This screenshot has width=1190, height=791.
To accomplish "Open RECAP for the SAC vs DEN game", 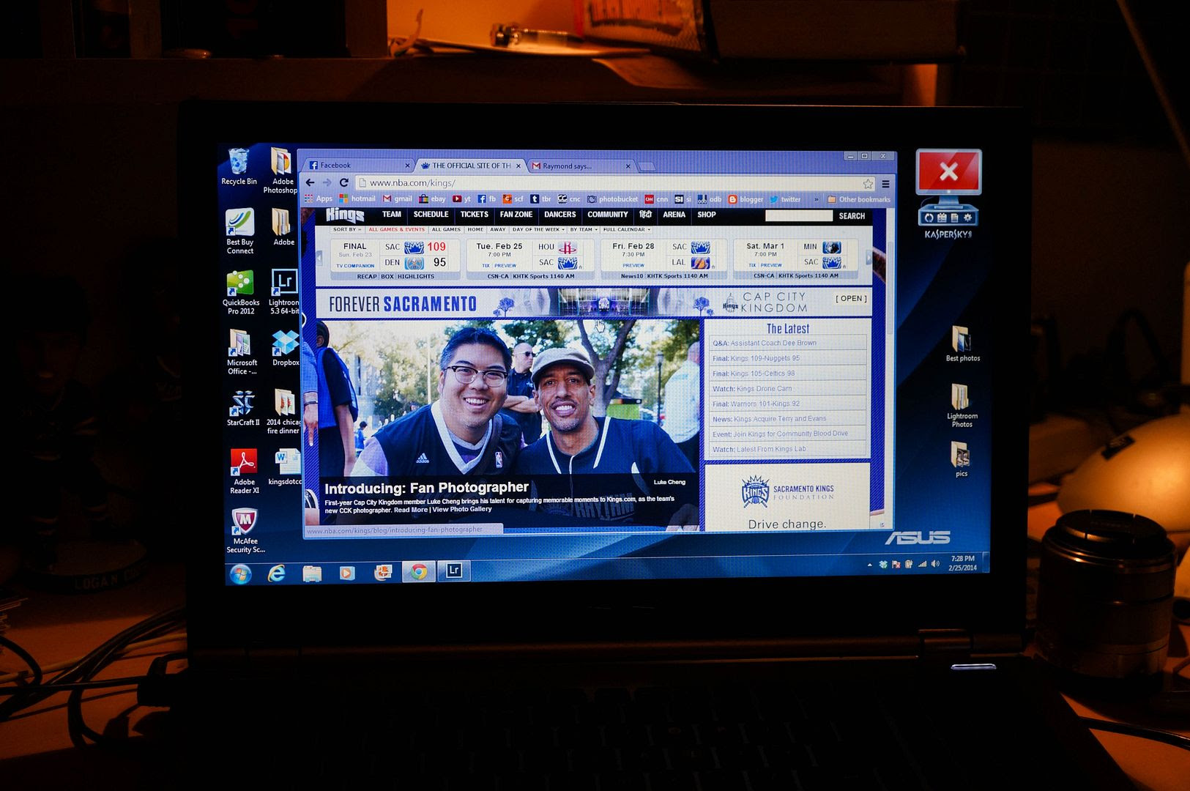I will pyautogui.click(x=367, y=276).
